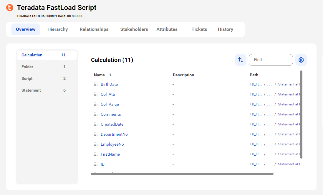Image resolution: width=323 pixels, height=195 pixels.
Task: Open the Attributes tab
Action: point(167,29)
